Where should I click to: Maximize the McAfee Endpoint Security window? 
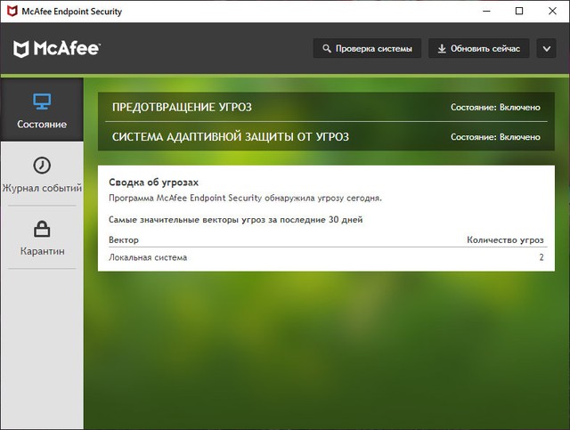(519, 12)
